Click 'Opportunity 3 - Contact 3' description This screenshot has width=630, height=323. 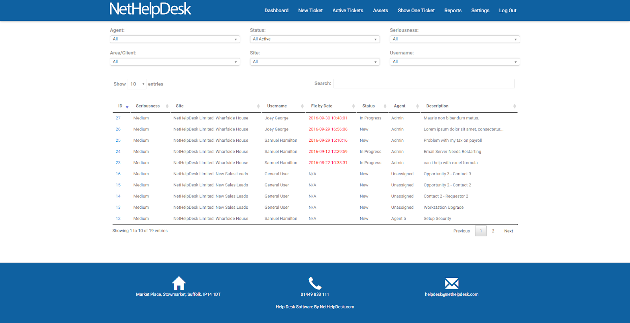(x=447, y=174)
